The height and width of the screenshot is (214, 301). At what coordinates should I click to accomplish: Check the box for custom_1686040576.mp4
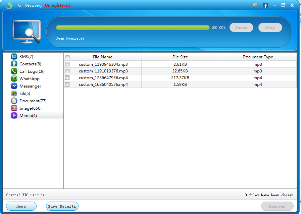click(67, 84)
